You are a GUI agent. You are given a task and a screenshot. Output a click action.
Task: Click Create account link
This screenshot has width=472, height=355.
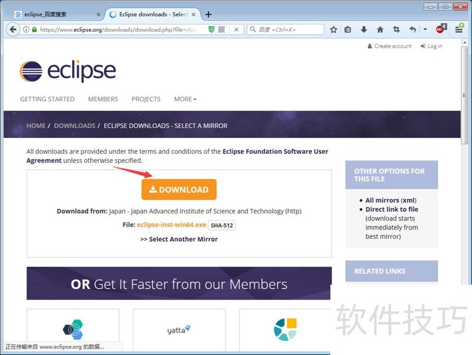[x=389, y=46]
